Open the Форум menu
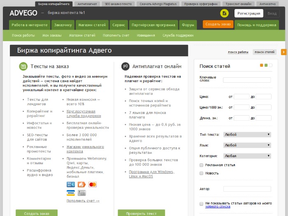The width and height of the screenshot is (288, 216). point(188,25)
